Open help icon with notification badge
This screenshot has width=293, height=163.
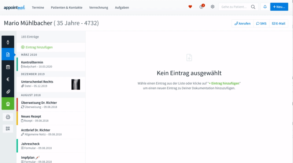(202, 7)
